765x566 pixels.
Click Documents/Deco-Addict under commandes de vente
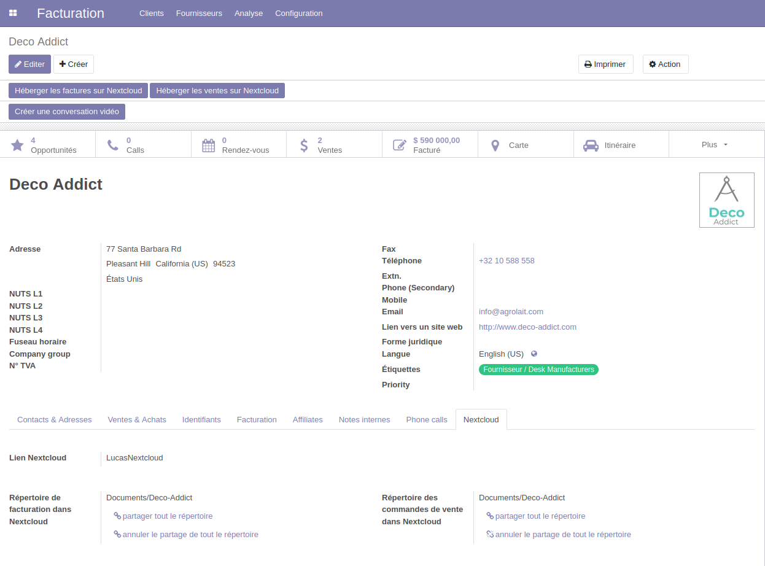pyautogui.click(x=522, y=498)
